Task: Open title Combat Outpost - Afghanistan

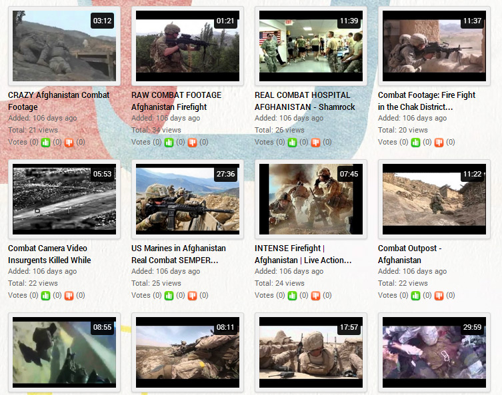Action: (x=410, y=254)
